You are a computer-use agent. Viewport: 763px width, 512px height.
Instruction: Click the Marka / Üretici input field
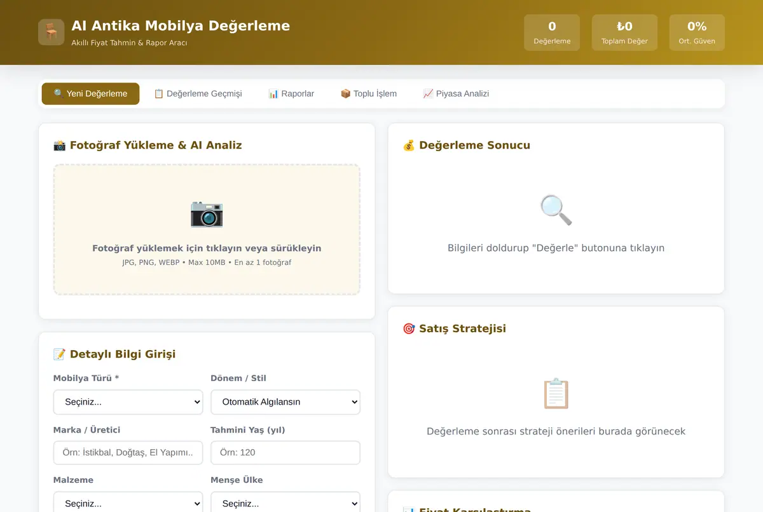click(128, 453)
